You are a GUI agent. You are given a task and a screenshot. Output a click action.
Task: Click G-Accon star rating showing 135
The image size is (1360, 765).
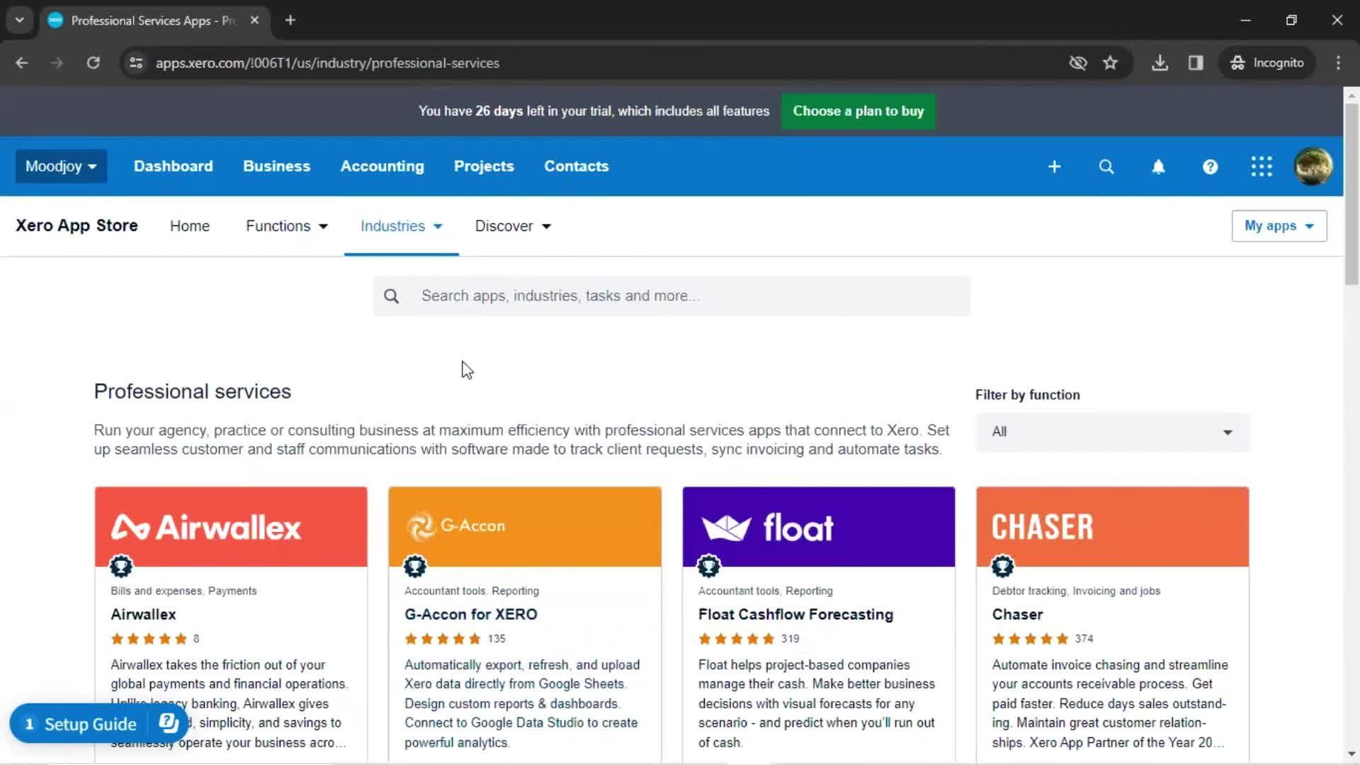tap(443, 639)
